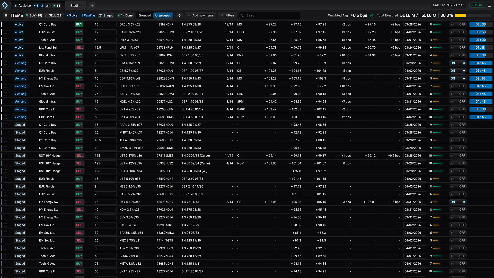Tick checkbox for TSLA 5.30% c35 row
Image resolution: width=494 pixels, height=278 pixels.
click(x=5, y=140)
